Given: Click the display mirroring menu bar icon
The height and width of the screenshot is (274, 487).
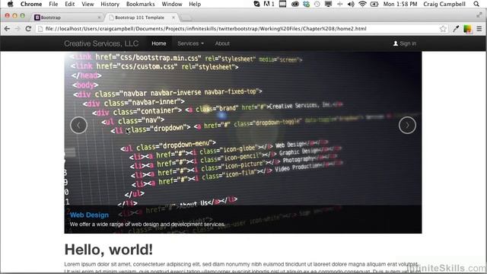Looking at the screenshot, I should pyautogui.click(x=328, y=4).
